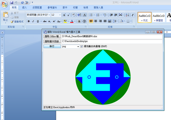
Task: Apply the 內文 style
Action: point(144,17)
